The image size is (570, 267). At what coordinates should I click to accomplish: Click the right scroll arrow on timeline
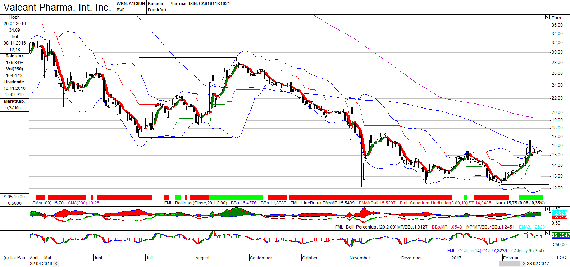[x=523, y=264]
